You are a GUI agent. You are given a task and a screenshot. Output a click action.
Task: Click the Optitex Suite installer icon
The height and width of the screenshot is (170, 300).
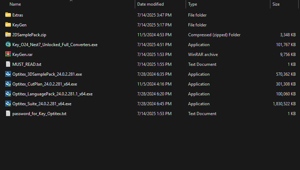(x=8, y=104)
